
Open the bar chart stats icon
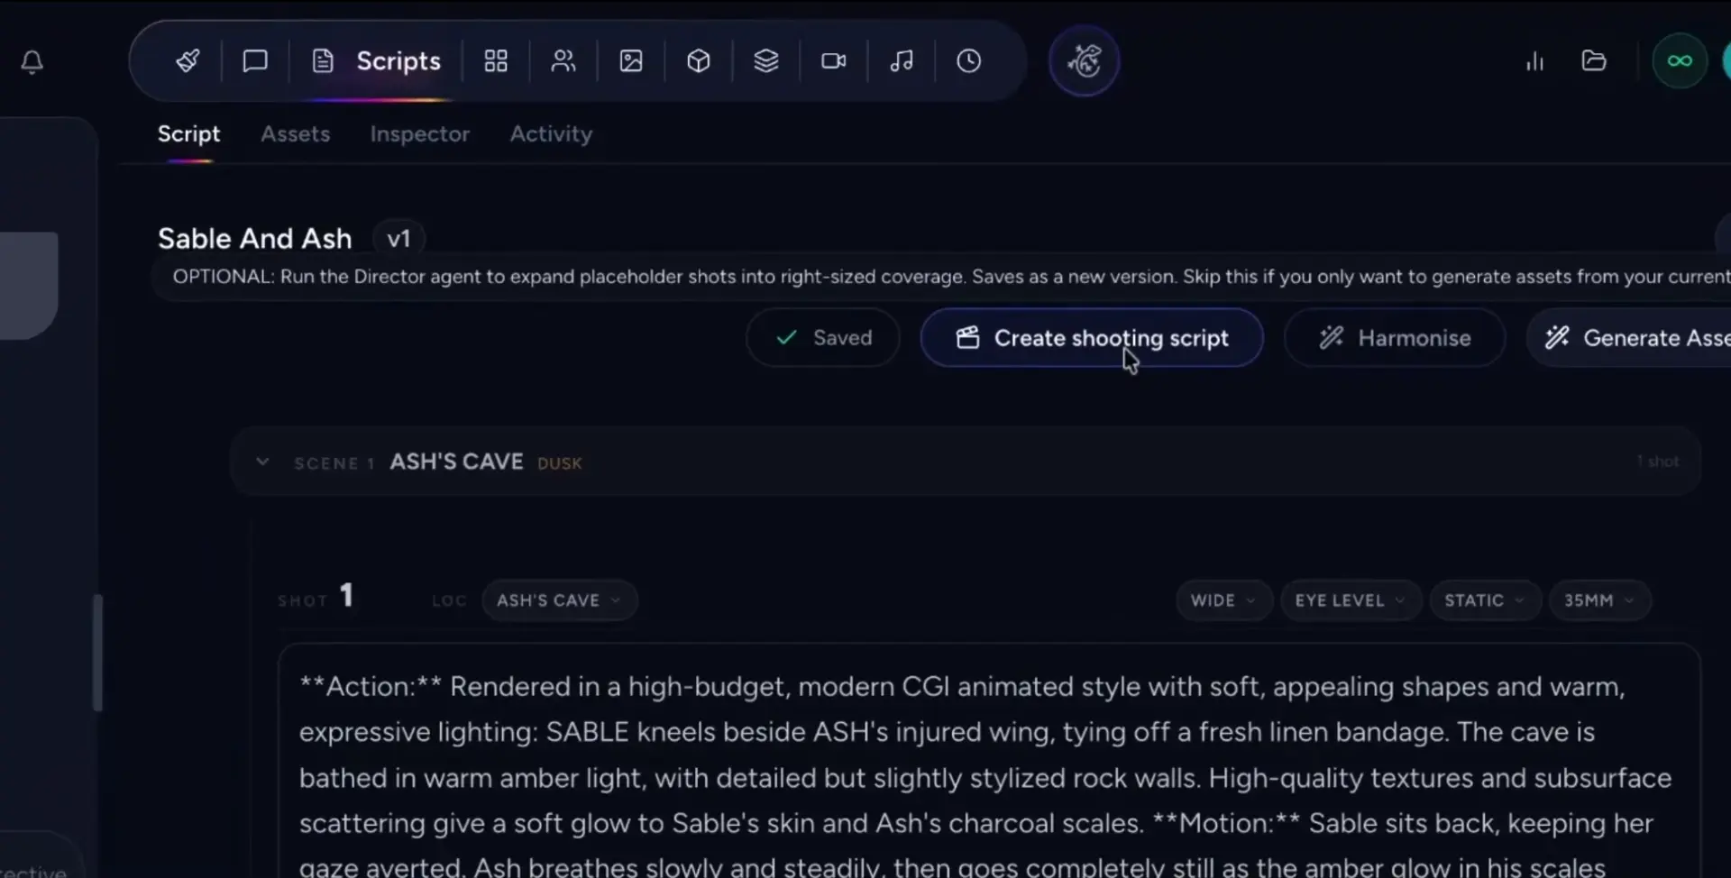(1535, 61)
